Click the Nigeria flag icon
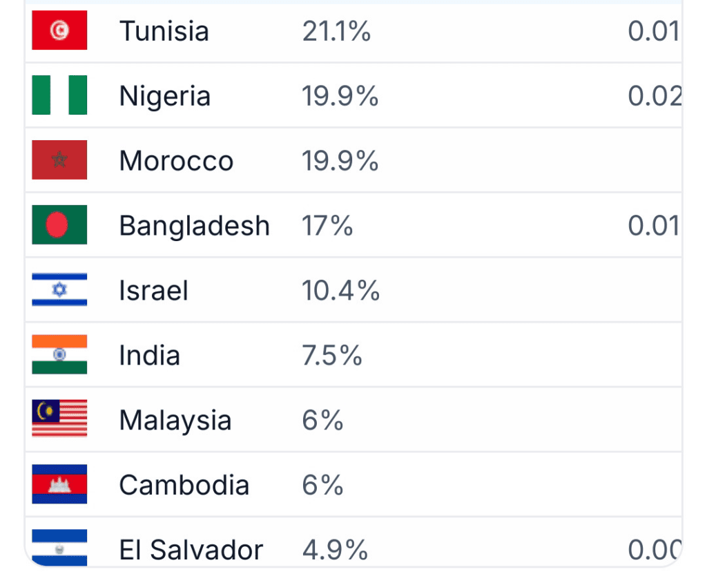This screenshot has height=585, width=707. click(59, 95)
